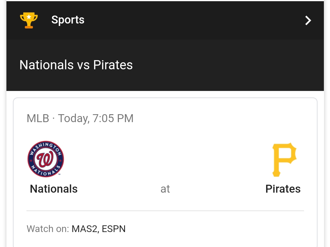The height and width of the screenshot is (247, 330).
Task: Click the 'at' text between teams
Action: (165, 189)
